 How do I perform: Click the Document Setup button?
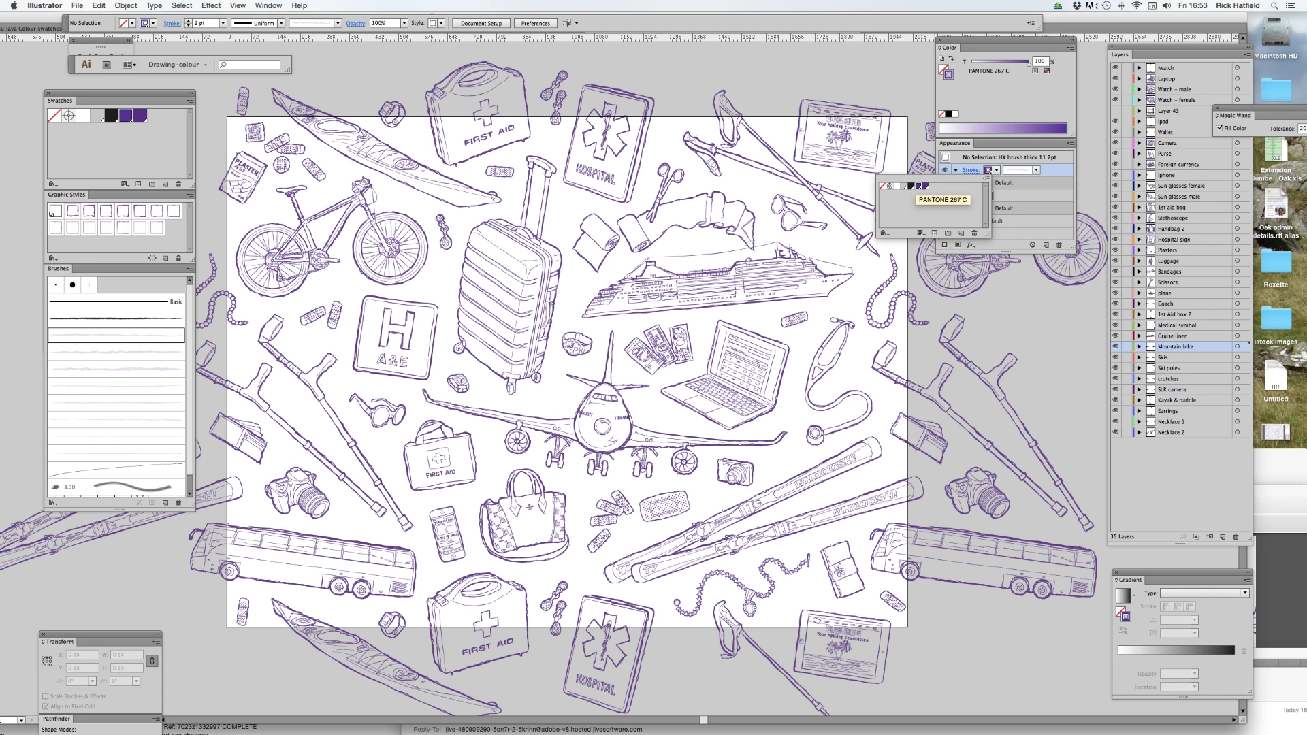point(481,23)
